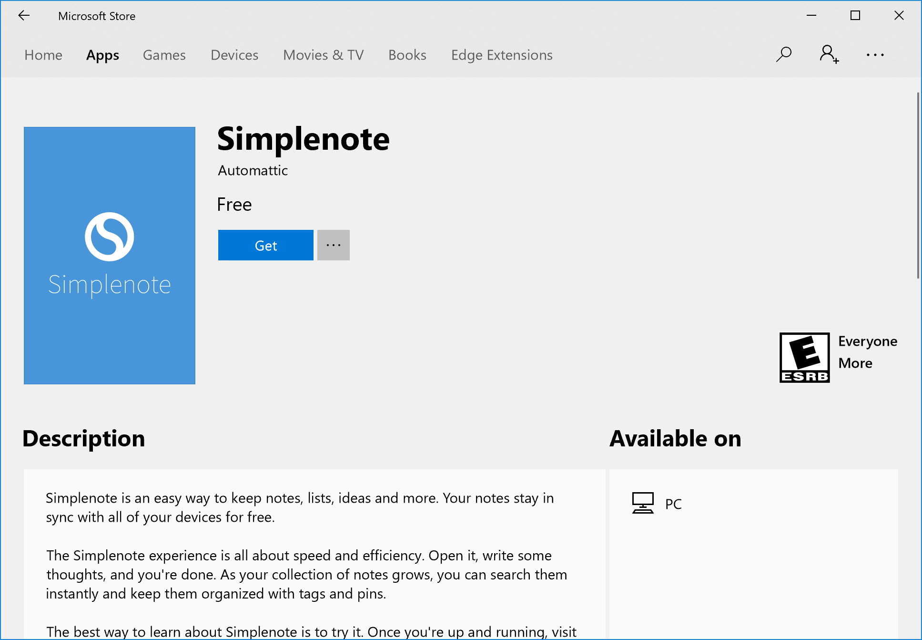Select the Home navigation item
Screen dimensions: 922x640
click(43, 55)
